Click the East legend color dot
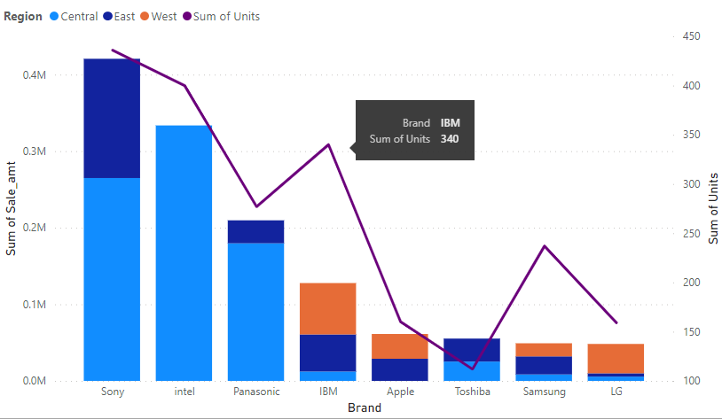This screenshot has height=419, width=722. point(107,17)
